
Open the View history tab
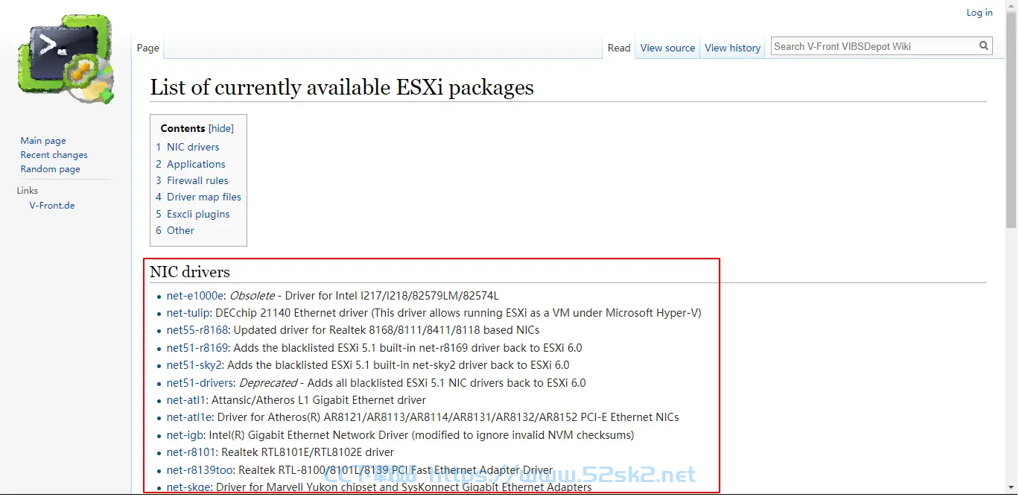click(x=732, y=48)
